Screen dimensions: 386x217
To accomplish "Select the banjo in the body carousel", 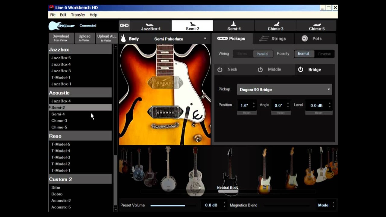I will tap(168, 169).
